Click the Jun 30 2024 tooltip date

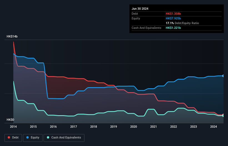coord(140,9)
